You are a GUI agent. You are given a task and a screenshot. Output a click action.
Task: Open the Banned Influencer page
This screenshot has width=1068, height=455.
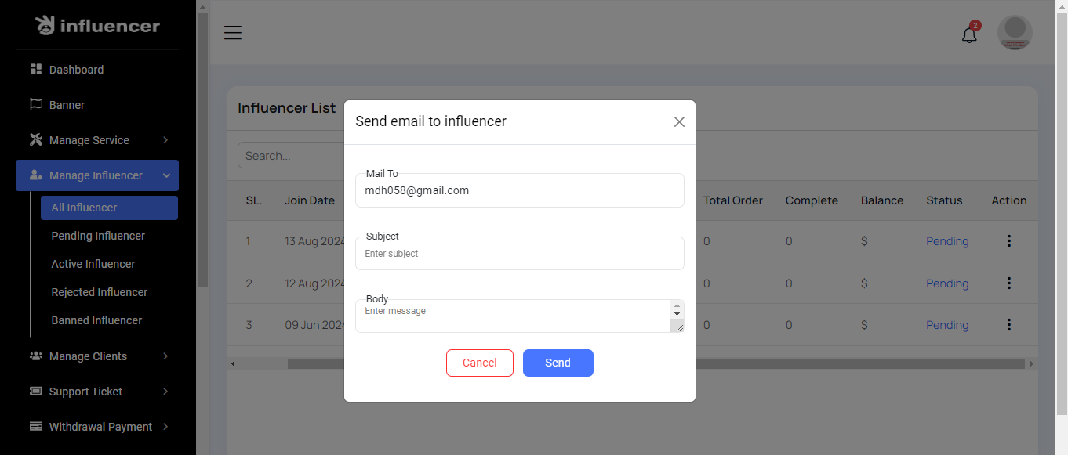(x=96, y=320)
